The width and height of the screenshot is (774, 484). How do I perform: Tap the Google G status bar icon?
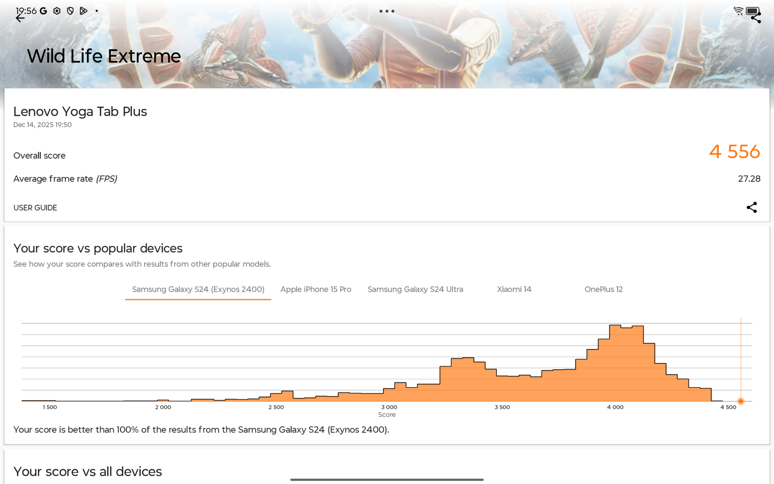[44, 11]
